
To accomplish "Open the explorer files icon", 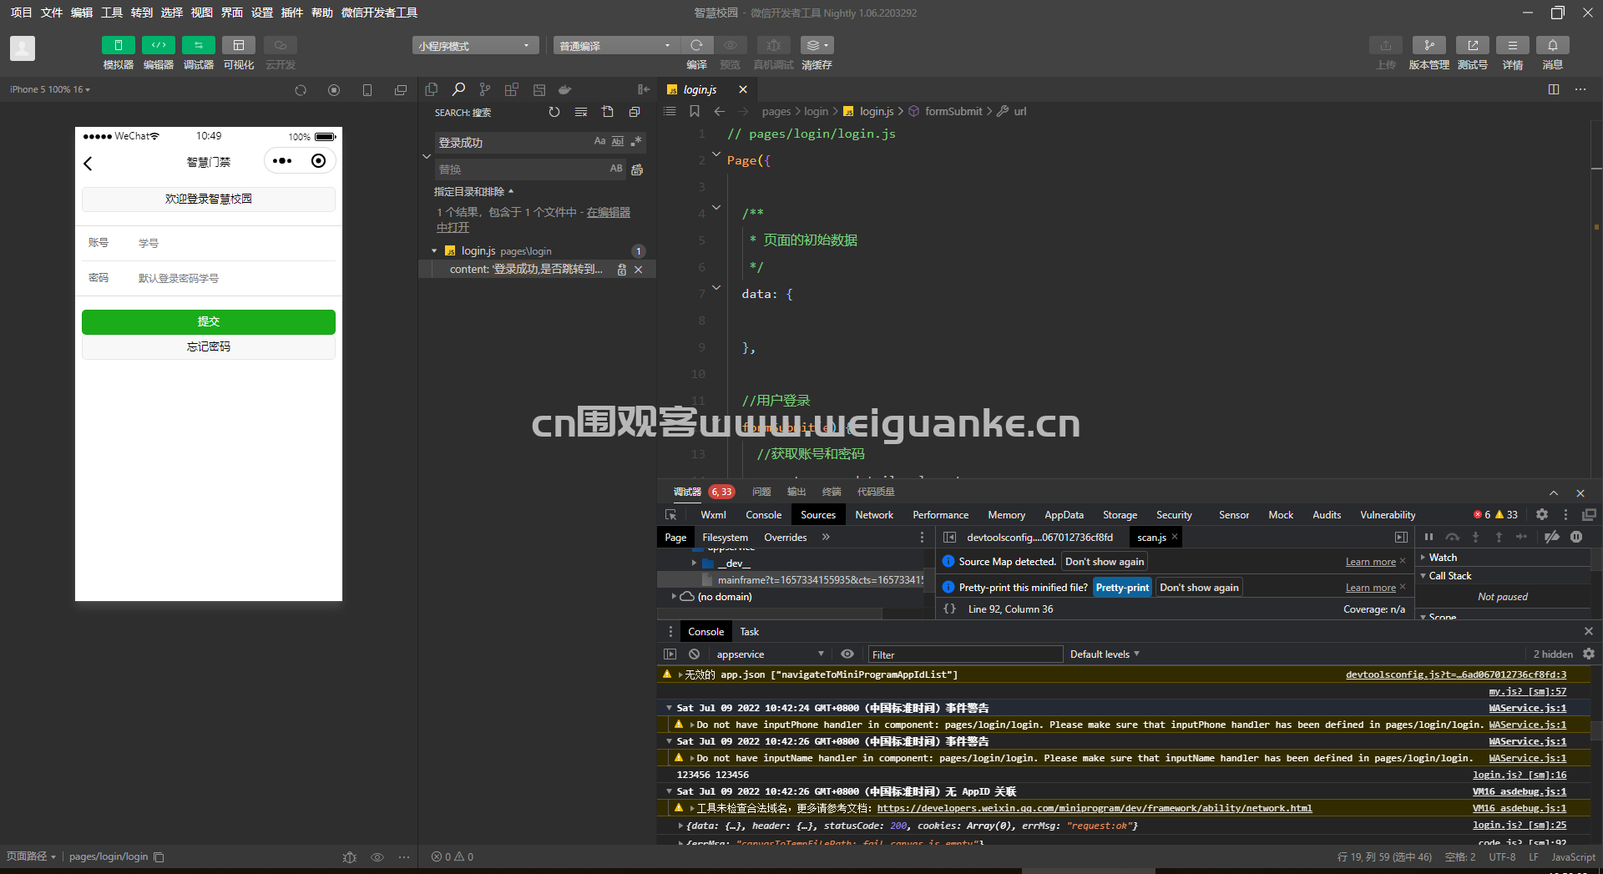I will click(432, 89).
